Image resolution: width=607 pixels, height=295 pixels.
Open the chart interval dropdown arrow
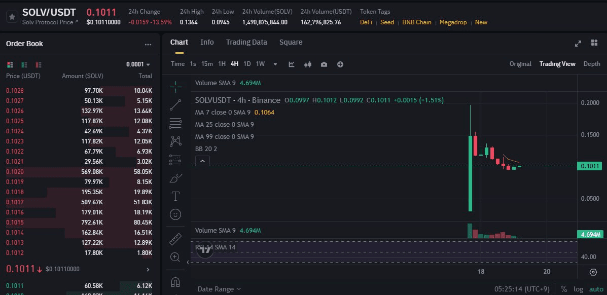pos(275,64)
